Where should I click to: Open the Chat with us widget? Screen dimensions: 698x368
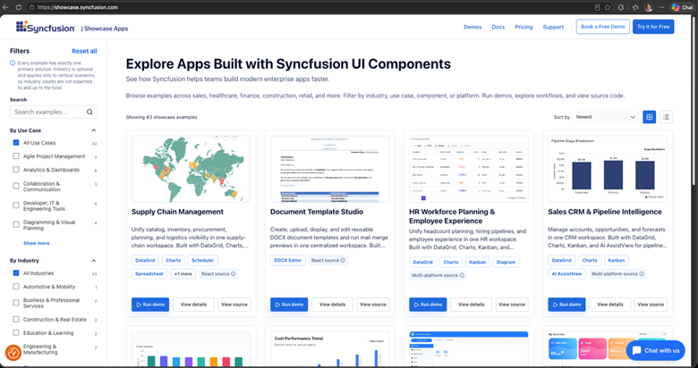[655, 350]
